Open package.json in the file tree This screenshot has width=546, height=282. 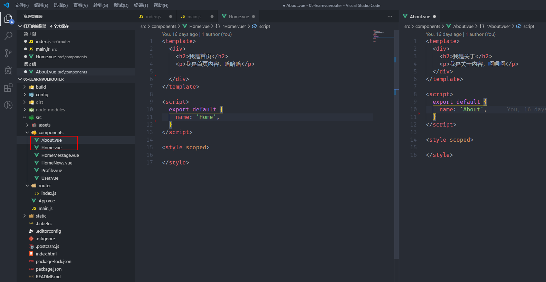[49, 269]
